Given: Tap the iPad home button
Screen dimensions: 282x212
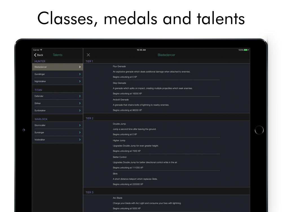Looking at the screenshot, I should 259,130.
